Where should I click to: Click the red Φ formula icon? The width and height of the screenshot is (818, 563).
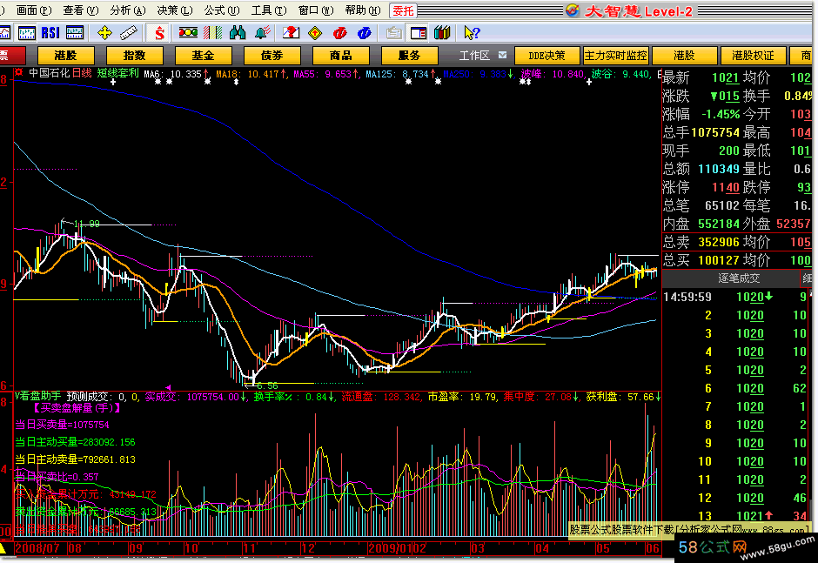pos(339,33)
